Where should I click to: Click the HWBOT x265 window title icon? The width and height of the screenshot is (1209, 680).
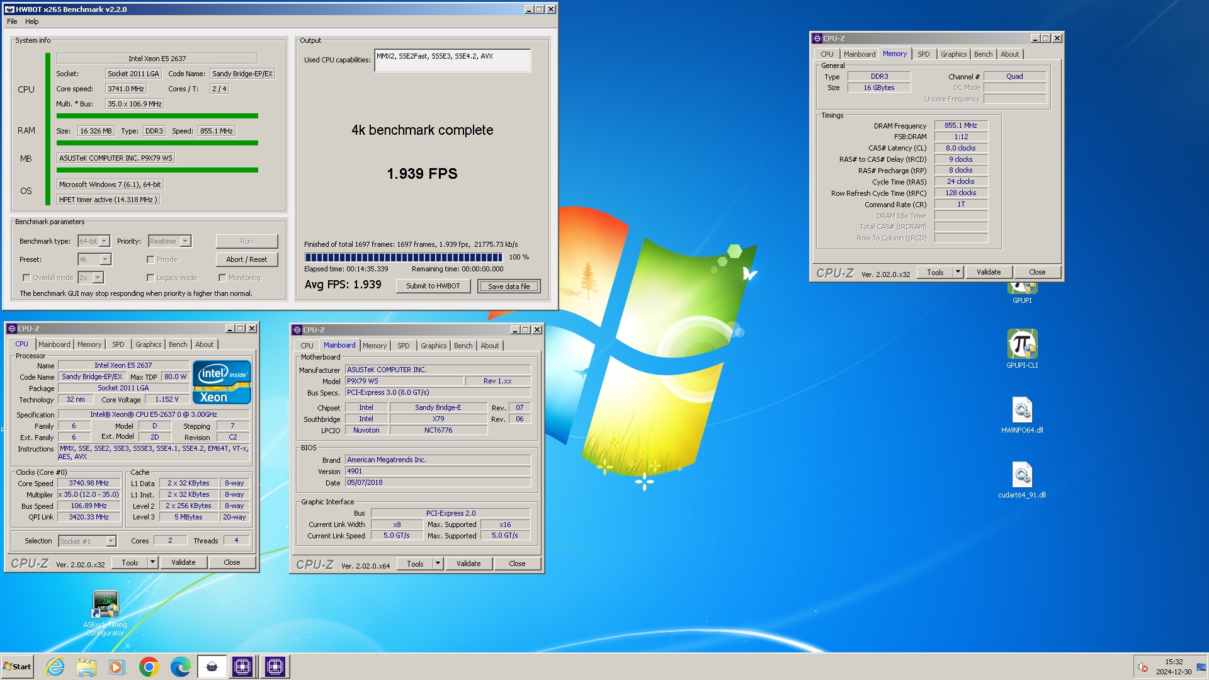click(9, 9)
